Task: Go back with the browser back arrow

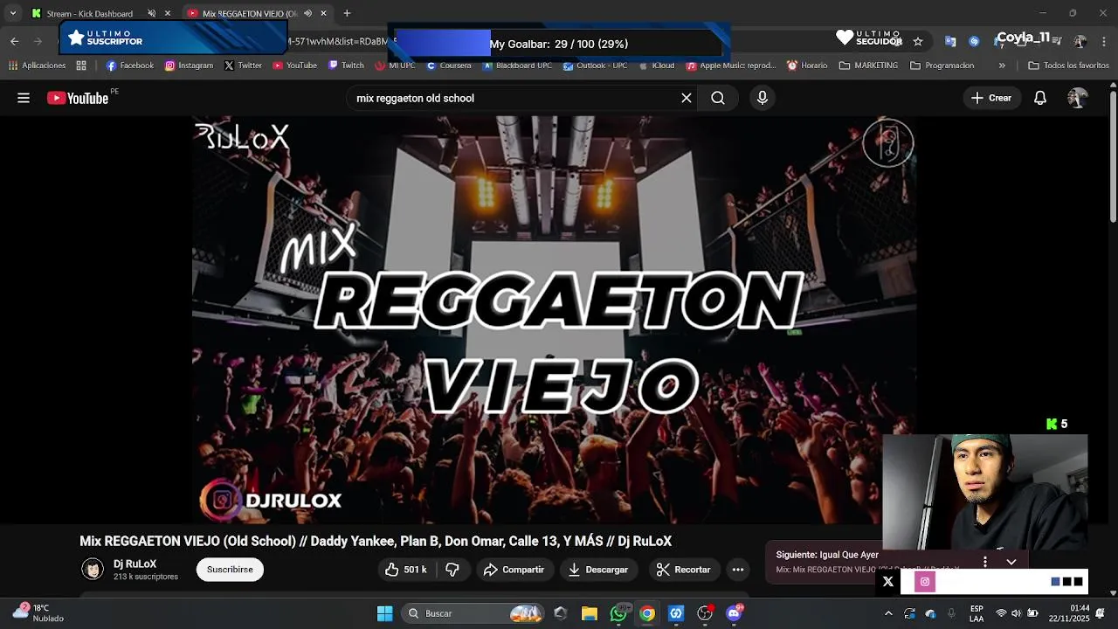Action: (14, 41)
